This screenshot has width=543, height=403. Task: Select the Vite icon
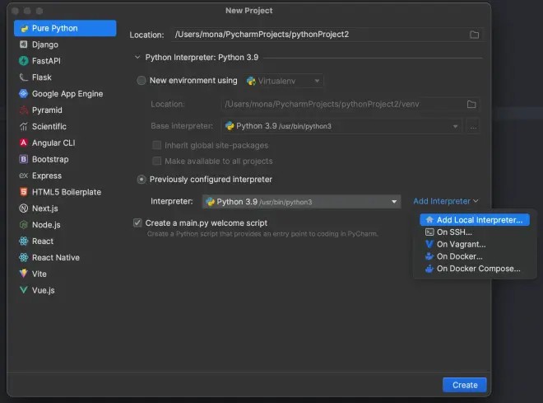click(x=24, y=274)
